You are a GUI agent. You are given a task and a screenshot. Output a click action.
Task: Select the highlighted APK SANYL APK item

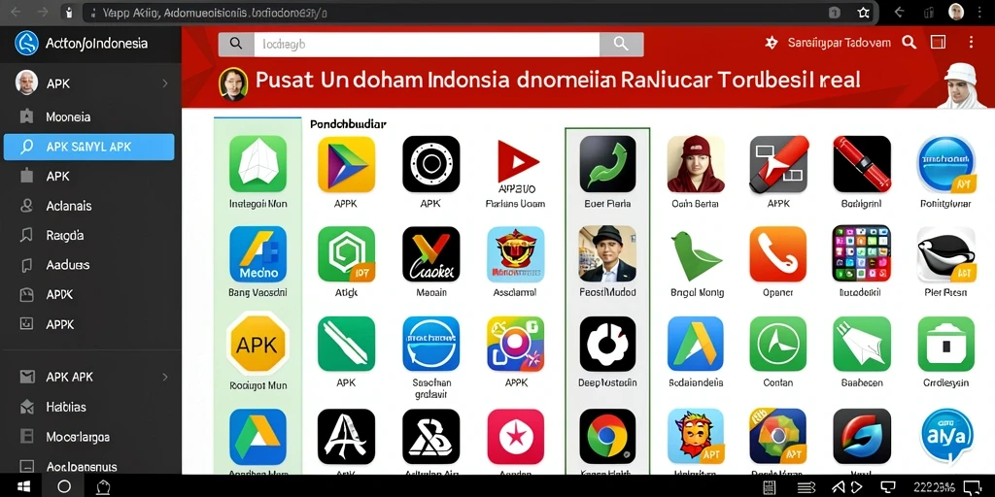pos(88,148)
